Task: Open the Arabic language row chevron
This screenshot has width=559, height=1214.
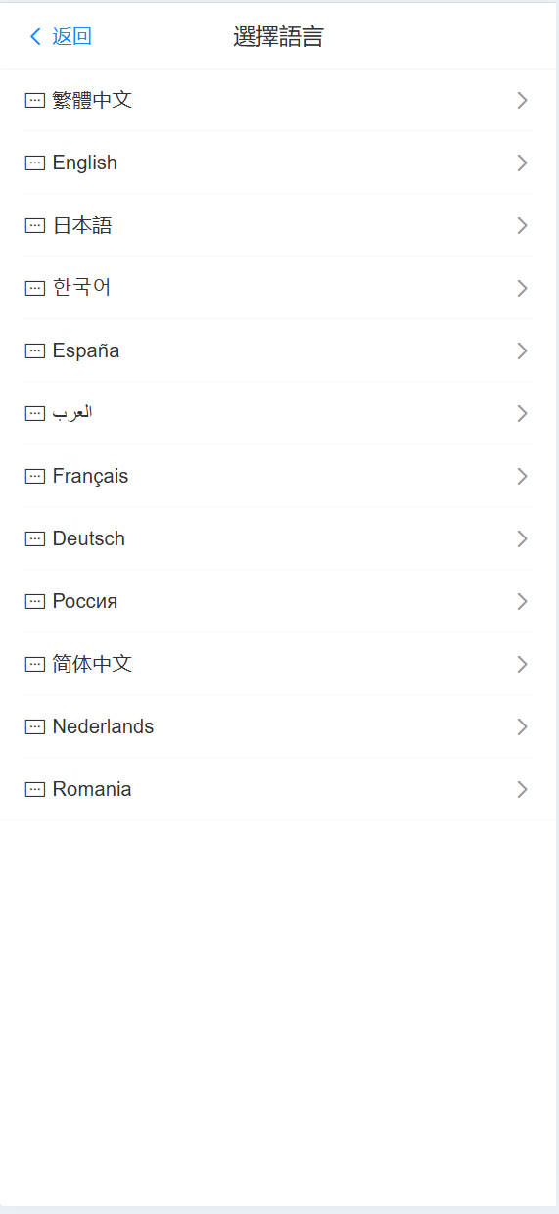Action: (523, 413)
